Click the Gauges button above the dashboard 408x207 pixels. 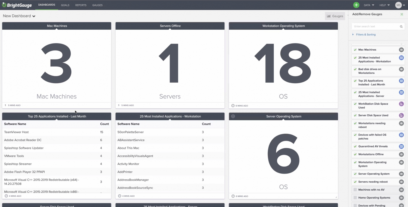tap(335, 16)
